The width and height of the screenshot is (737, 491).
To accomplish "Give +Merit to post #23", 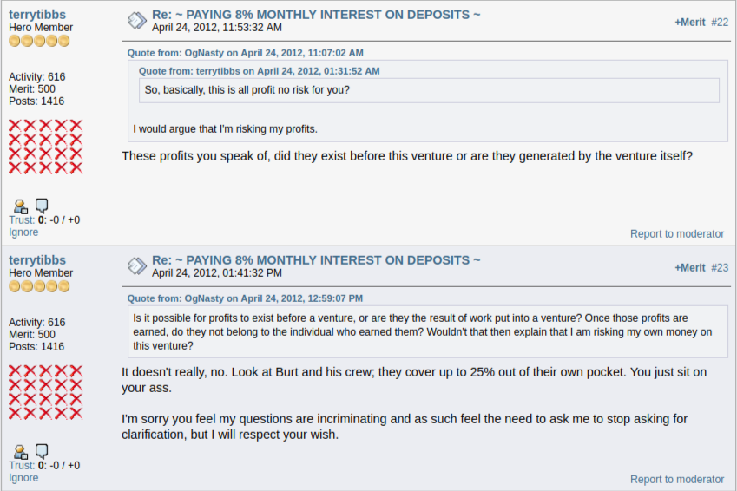I will (690, 267).
